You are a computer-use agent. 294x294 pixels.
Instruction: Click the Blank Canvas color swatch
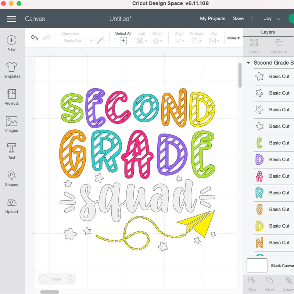pos(257,265)
